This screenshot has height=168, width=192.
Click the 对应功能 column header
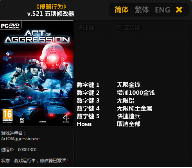pos(129,27)
